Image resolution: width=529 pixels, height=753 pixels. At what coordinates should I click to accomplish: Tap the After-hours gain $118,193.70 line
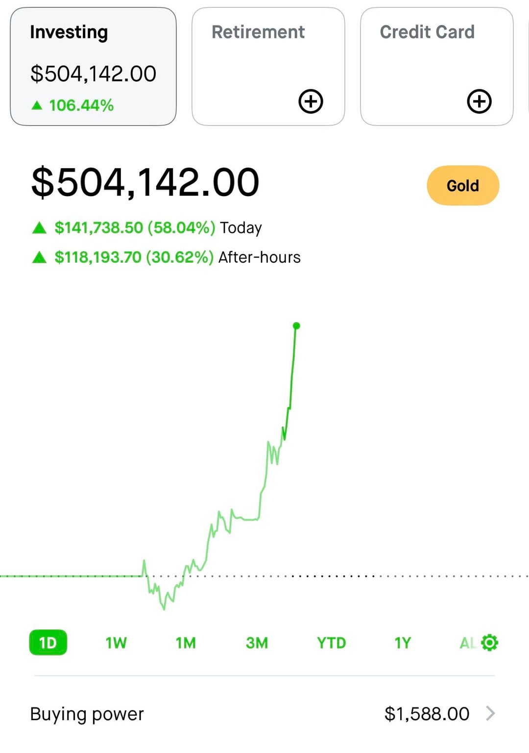[167, 257]
